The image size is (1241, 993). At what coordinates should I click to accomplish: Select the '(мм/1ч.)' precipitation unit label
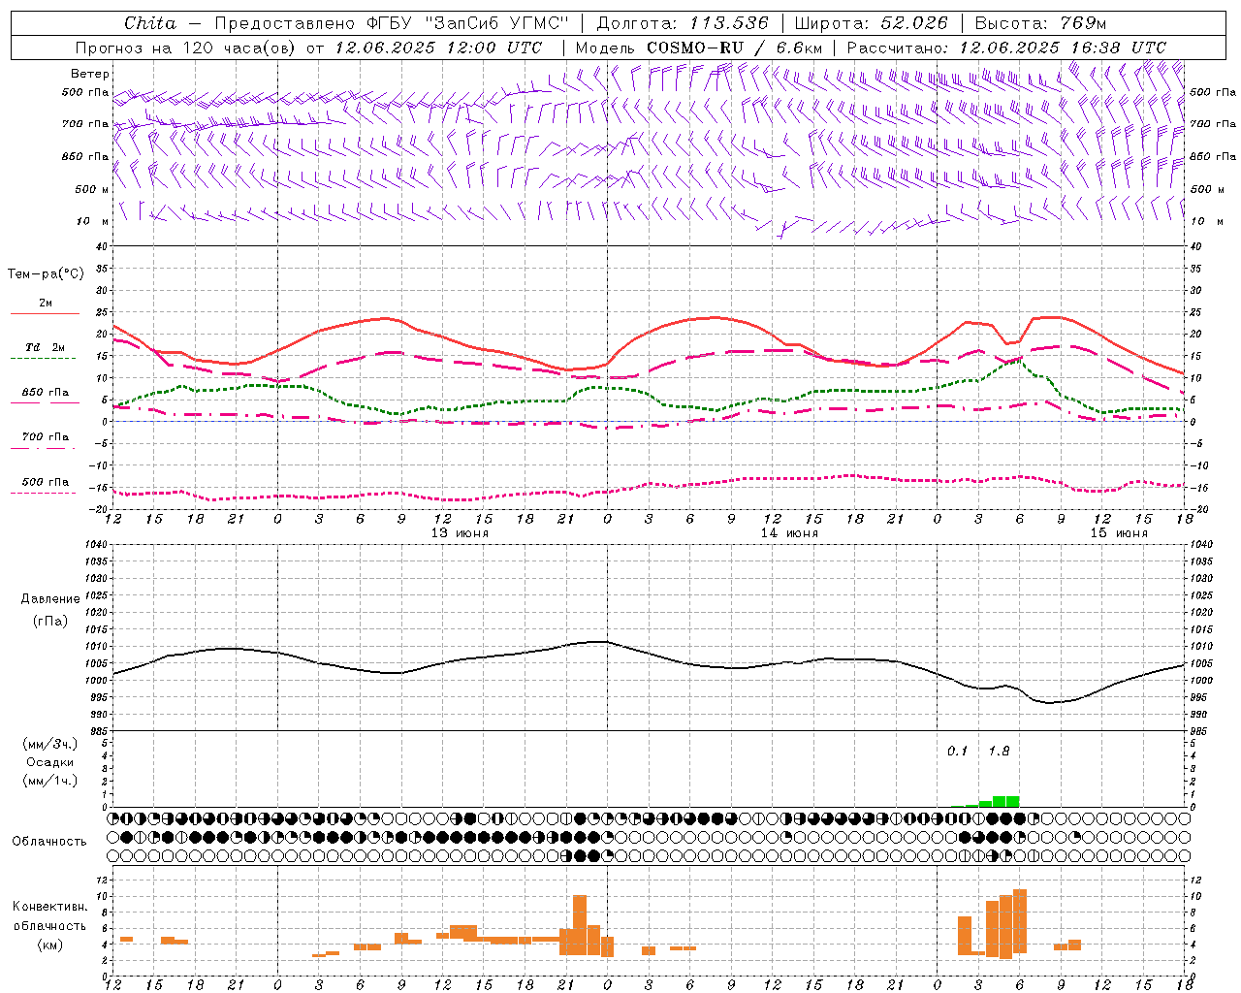(x=50, y=781)
